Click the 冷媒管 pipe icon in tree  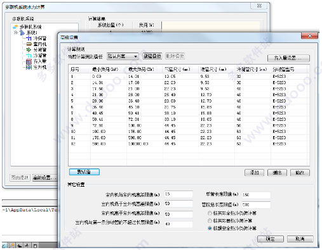(29, 39)
